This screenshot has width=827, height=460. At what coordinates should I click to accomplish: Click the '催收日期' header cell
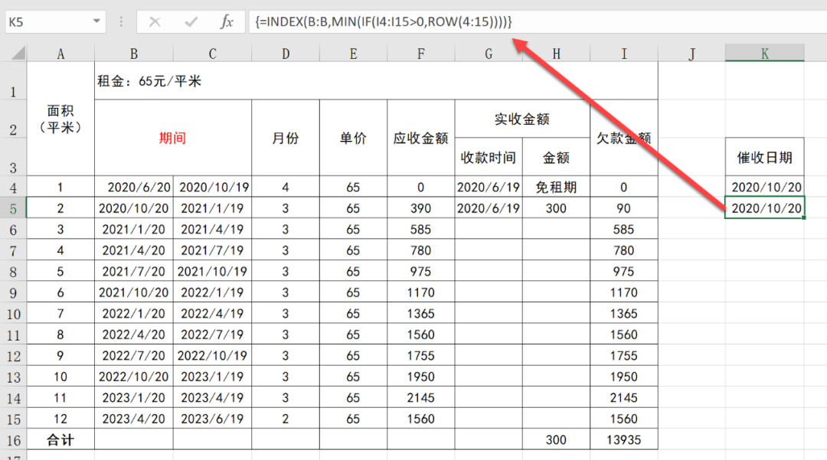(765, 157)
